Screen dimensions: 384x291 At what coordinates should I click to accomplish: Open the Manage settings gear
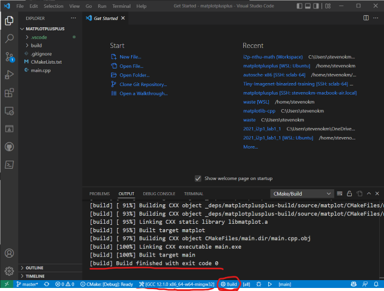(9, 271)
